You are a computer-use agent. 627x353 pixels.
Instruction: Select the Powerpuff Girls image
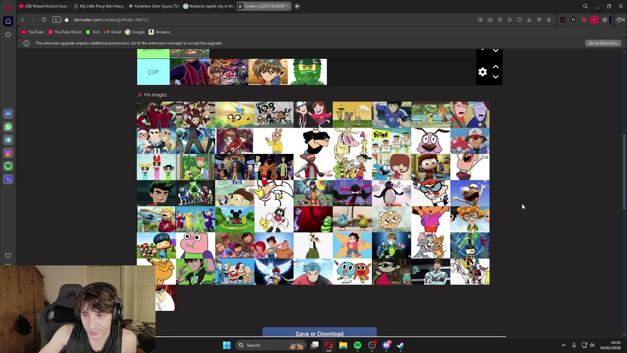pyautogui.click(x=156, y=167)
